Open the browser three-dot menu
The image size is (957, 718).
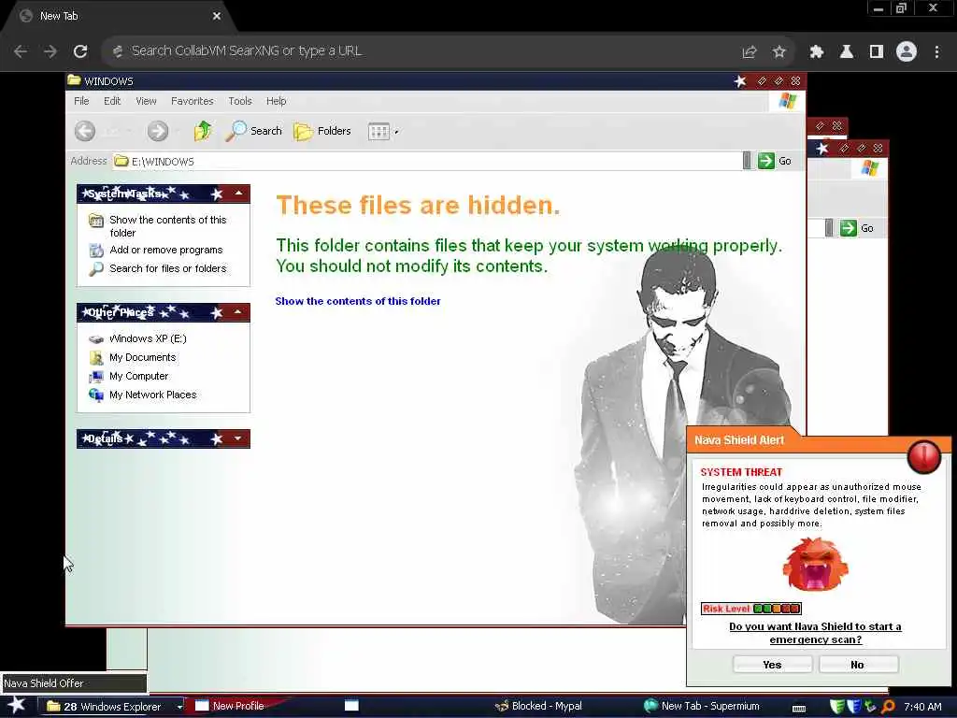[x=936, y=52]
